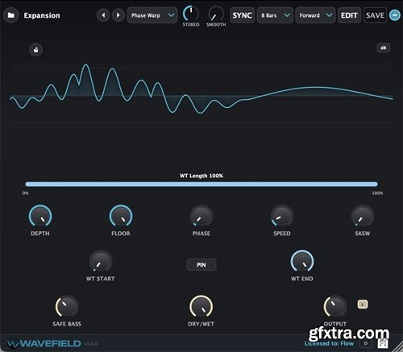
Task: Click the lock icon above the waveform
Action: point(36,50)
